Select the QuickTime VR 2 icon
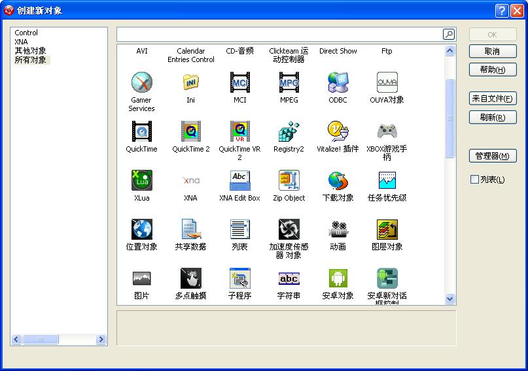This screenshot has width=528, height=371. point(239,131)
